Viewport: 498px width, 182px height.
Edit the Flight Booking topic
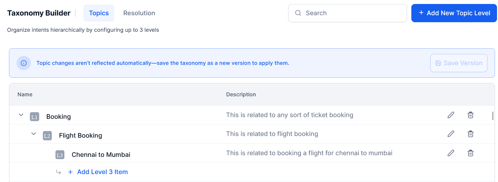(x=451, y=134)
